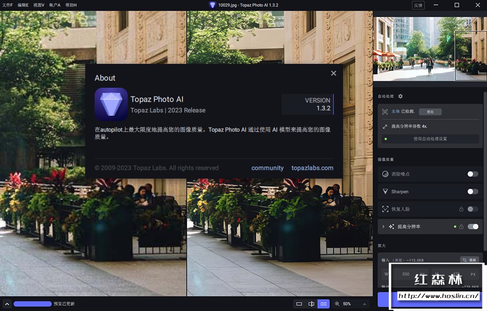
Task: Open the 帮助H menu
Action: [71, 5]
